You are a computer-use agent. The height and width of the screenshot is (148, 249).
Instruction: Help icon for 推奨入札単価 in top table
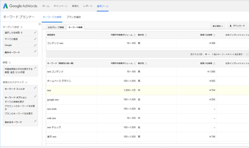[x=214, y=35]
